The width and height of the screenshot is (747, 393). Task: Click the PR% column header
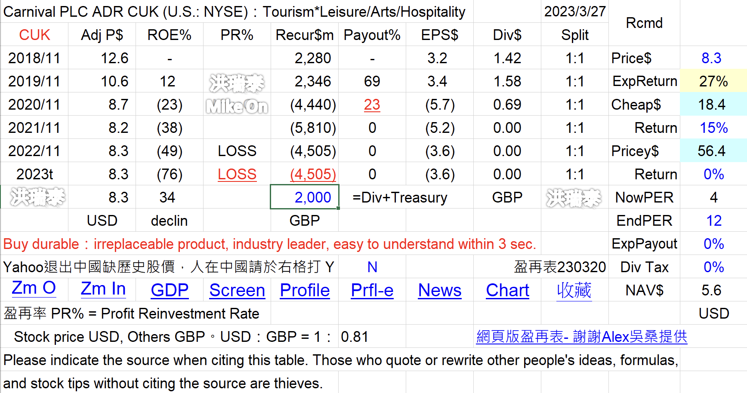coord(237,35)
